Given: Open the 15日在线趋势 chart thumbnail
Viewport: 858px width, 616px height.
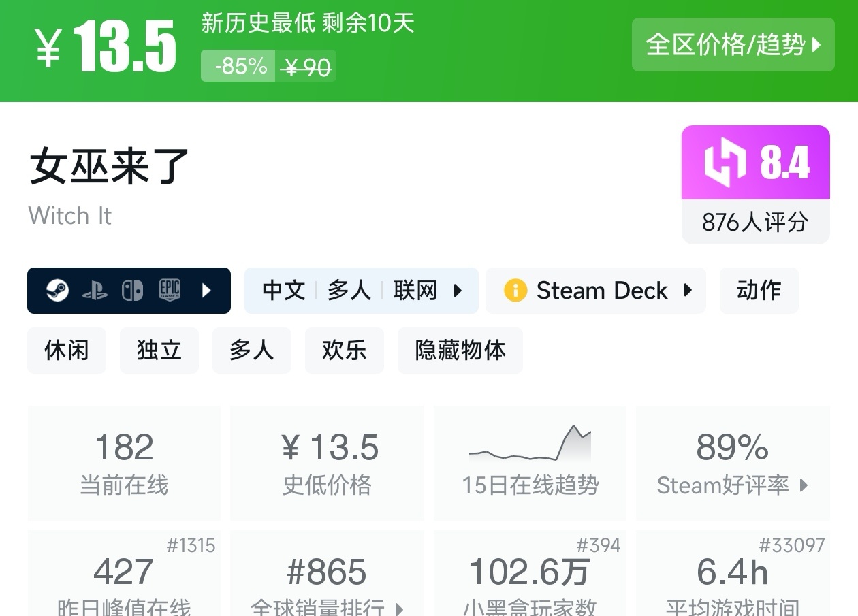Looking at the screenshot, I should click(x=530, y=444).
